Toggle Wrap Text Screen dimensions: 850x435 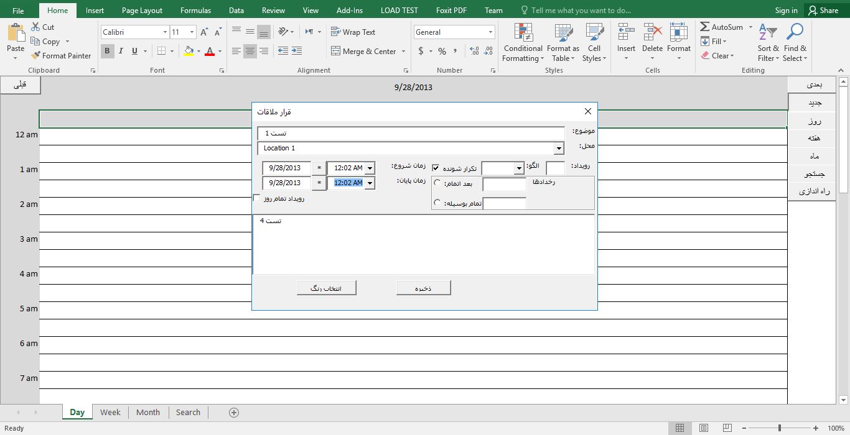(x=353, y=32)
